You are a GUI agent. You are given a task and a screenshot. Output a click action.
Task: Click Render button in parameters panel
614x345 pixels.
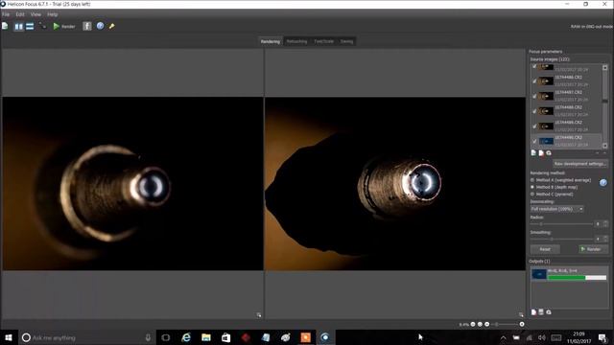point(593,249)
